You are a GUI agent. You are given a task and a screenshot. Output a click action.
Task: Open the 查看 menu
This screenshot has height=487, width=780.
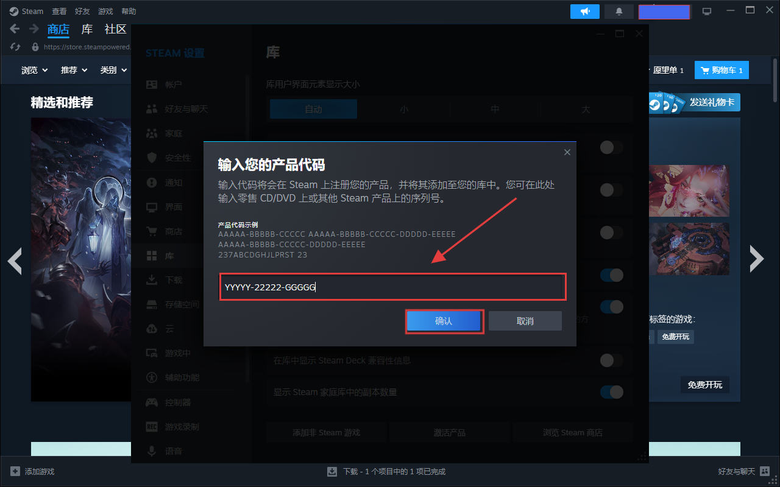(59, 11)
